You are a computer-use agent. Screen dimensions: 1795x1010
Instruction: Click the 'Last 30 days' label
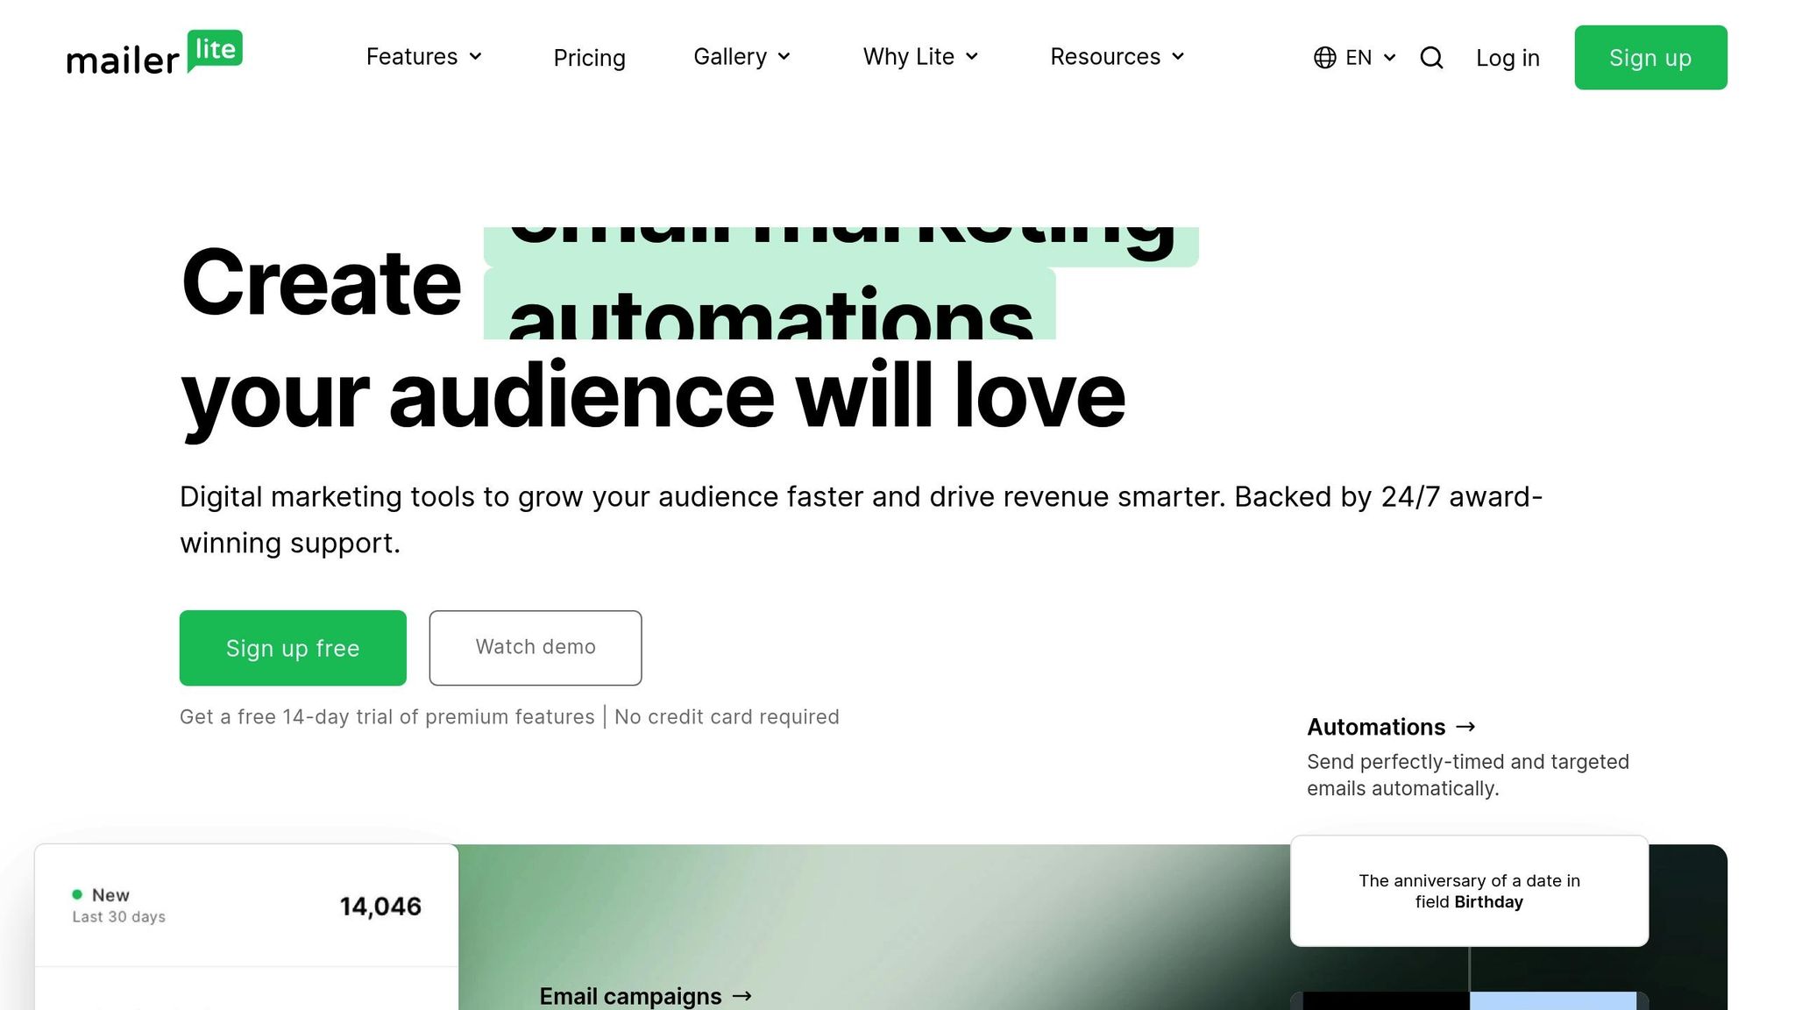[118, 917]
